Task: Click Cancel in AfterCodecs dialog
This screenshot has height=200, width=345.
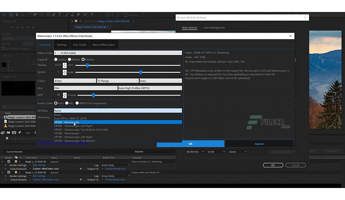Action: pyautogui.click(x=259, y=144)
